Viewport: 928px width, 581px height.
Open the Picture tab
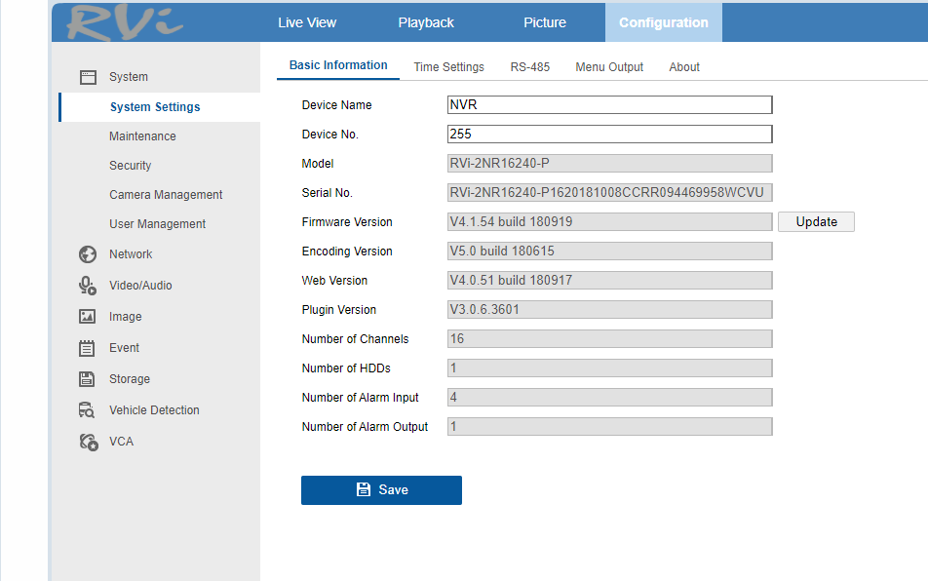point(544,22)
